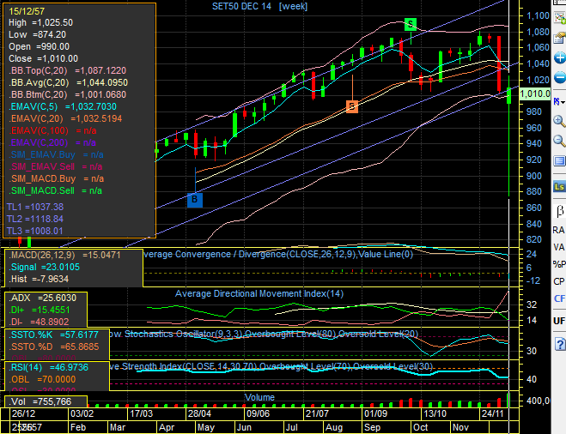This screenshot has width=566, height=434.
Task: Click the .DI- =48.8902 readout
Action: tap(39, 322)
